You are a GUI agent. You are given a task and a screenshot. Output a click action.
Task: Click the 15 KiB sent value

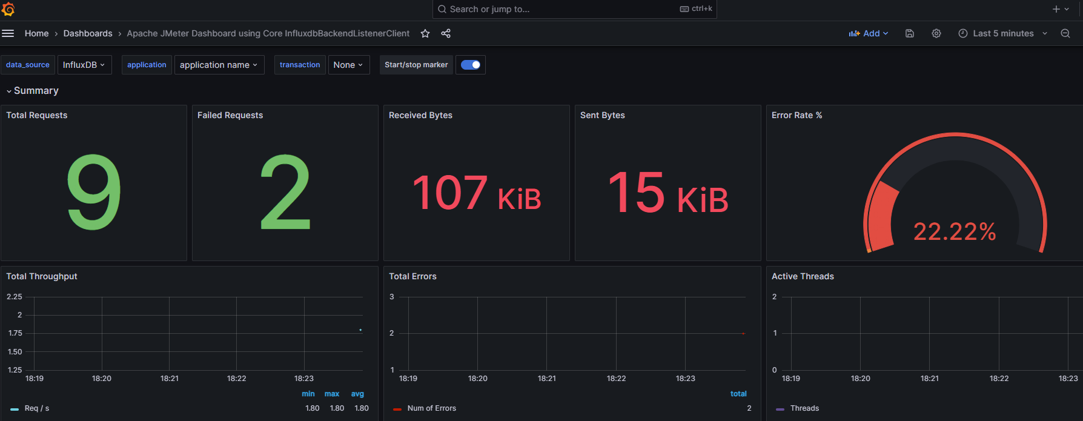pyautogui.click(x=668, y=193)
